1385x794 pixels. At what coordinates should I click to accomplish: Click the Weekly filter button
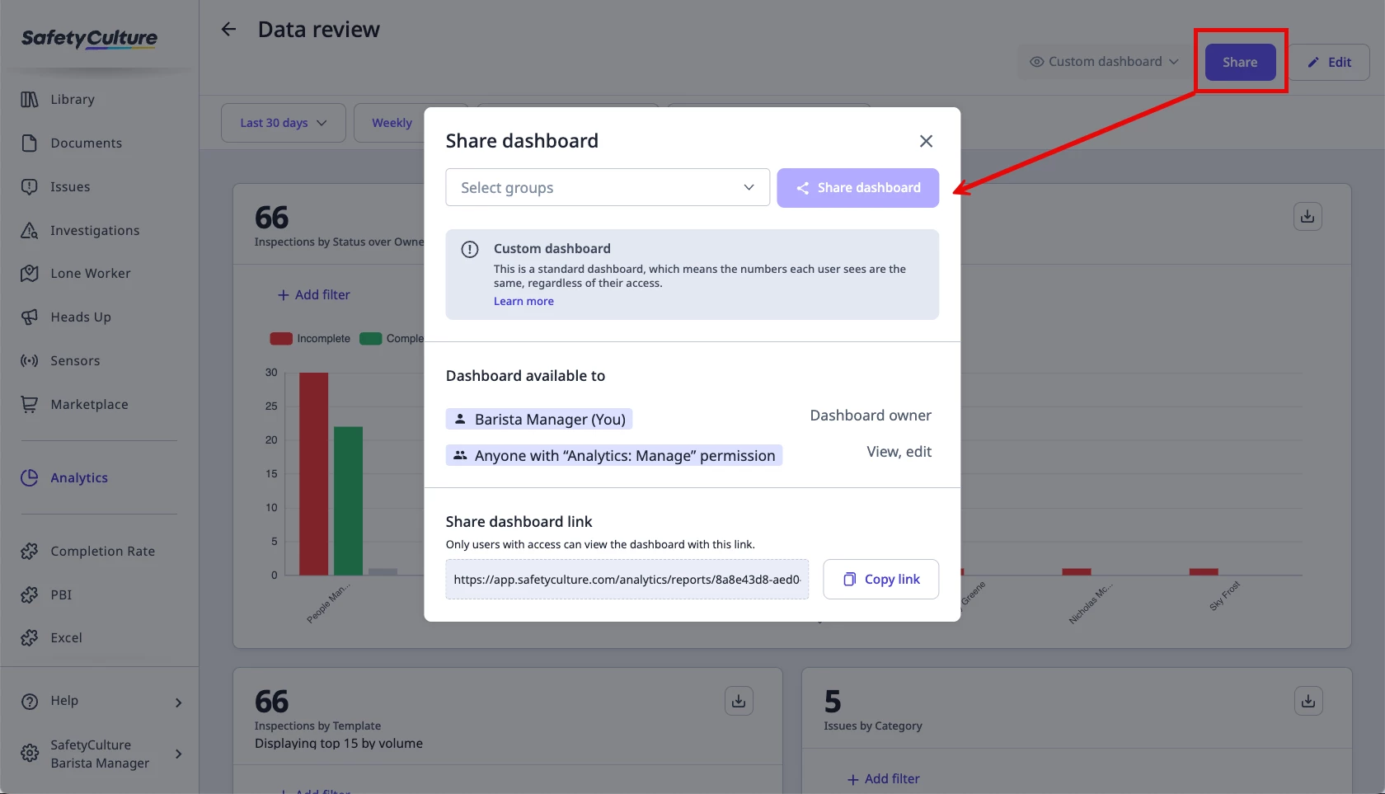392,123
